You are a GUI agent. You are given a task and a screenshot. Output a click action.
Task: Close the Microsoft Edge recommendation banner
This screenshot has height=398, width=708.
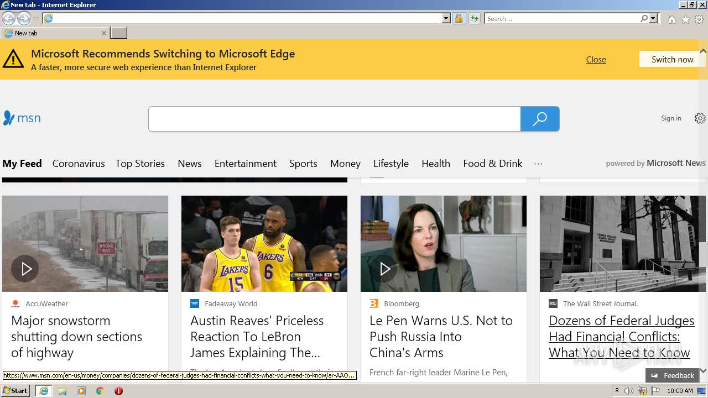pyautogui.click(x=596, y=60)
